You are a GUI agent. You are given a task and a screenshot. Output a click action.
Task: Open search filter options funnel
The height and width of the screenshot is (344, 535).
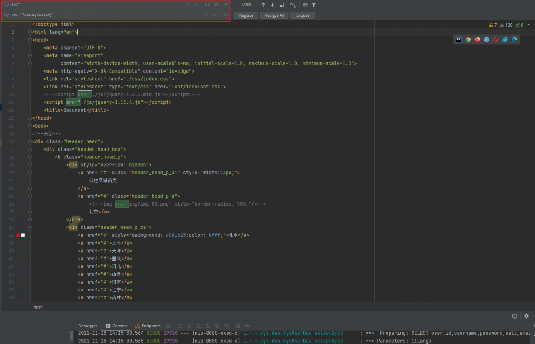coord(314,5)
